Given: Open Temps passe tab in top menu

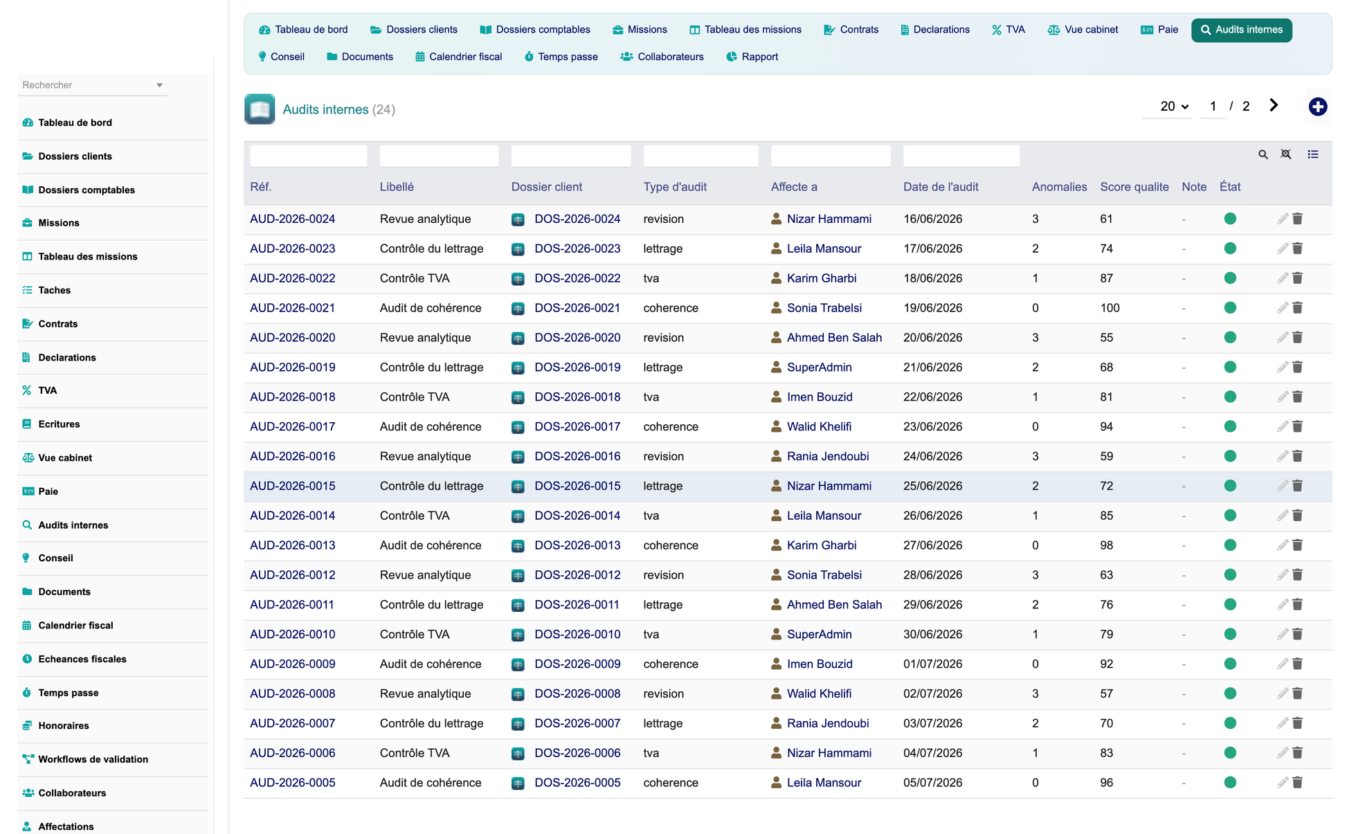Looking at the screenshot, I should (x=561, y=57).
